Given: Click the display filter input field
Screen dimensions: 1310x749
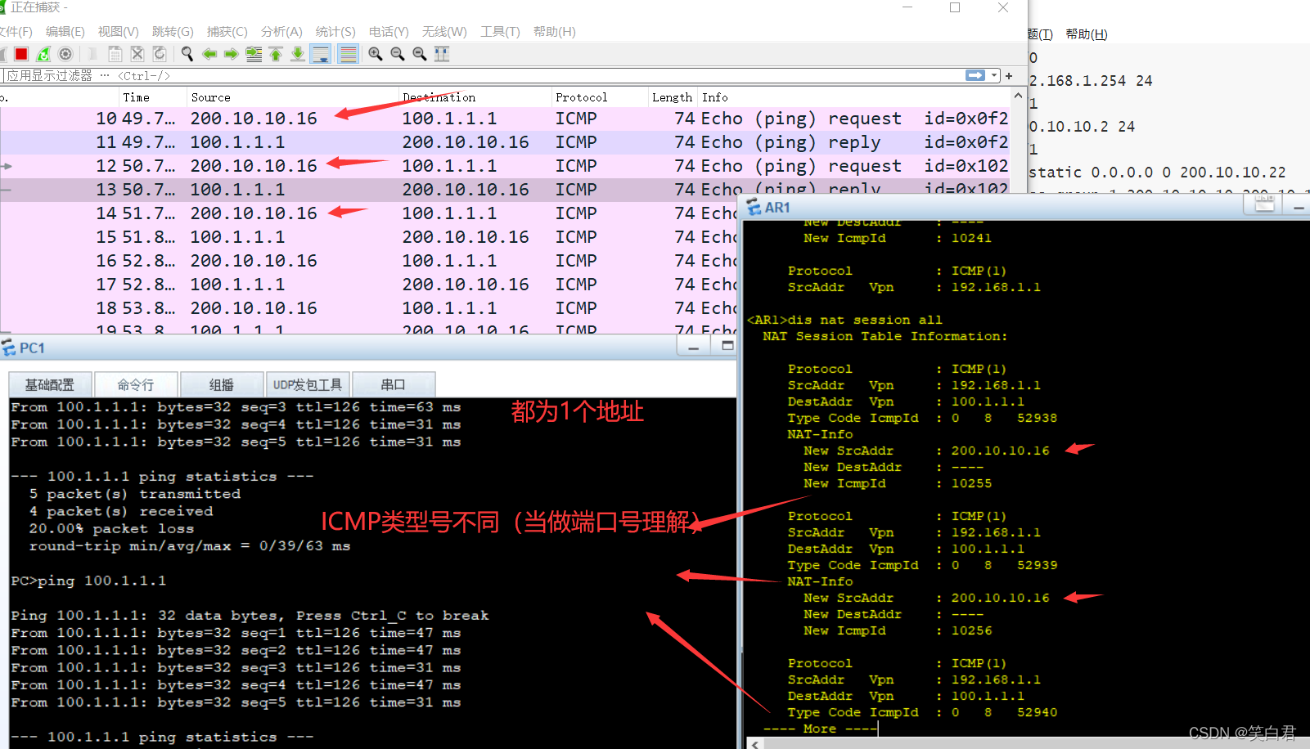Looking at the screenshot, I should [483, 75].
